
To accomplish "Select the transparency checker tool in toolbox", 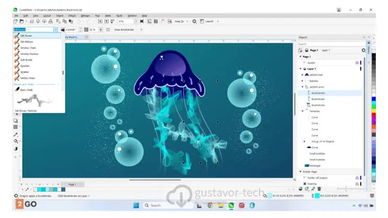I will (16, 127).
